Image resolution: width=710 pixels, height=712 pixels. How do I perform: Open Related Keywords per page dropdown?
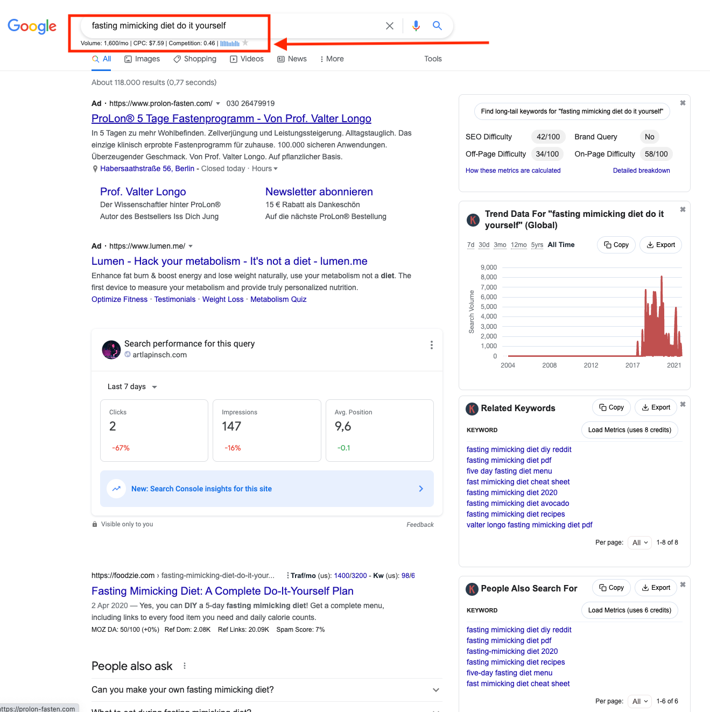(640, 542)
